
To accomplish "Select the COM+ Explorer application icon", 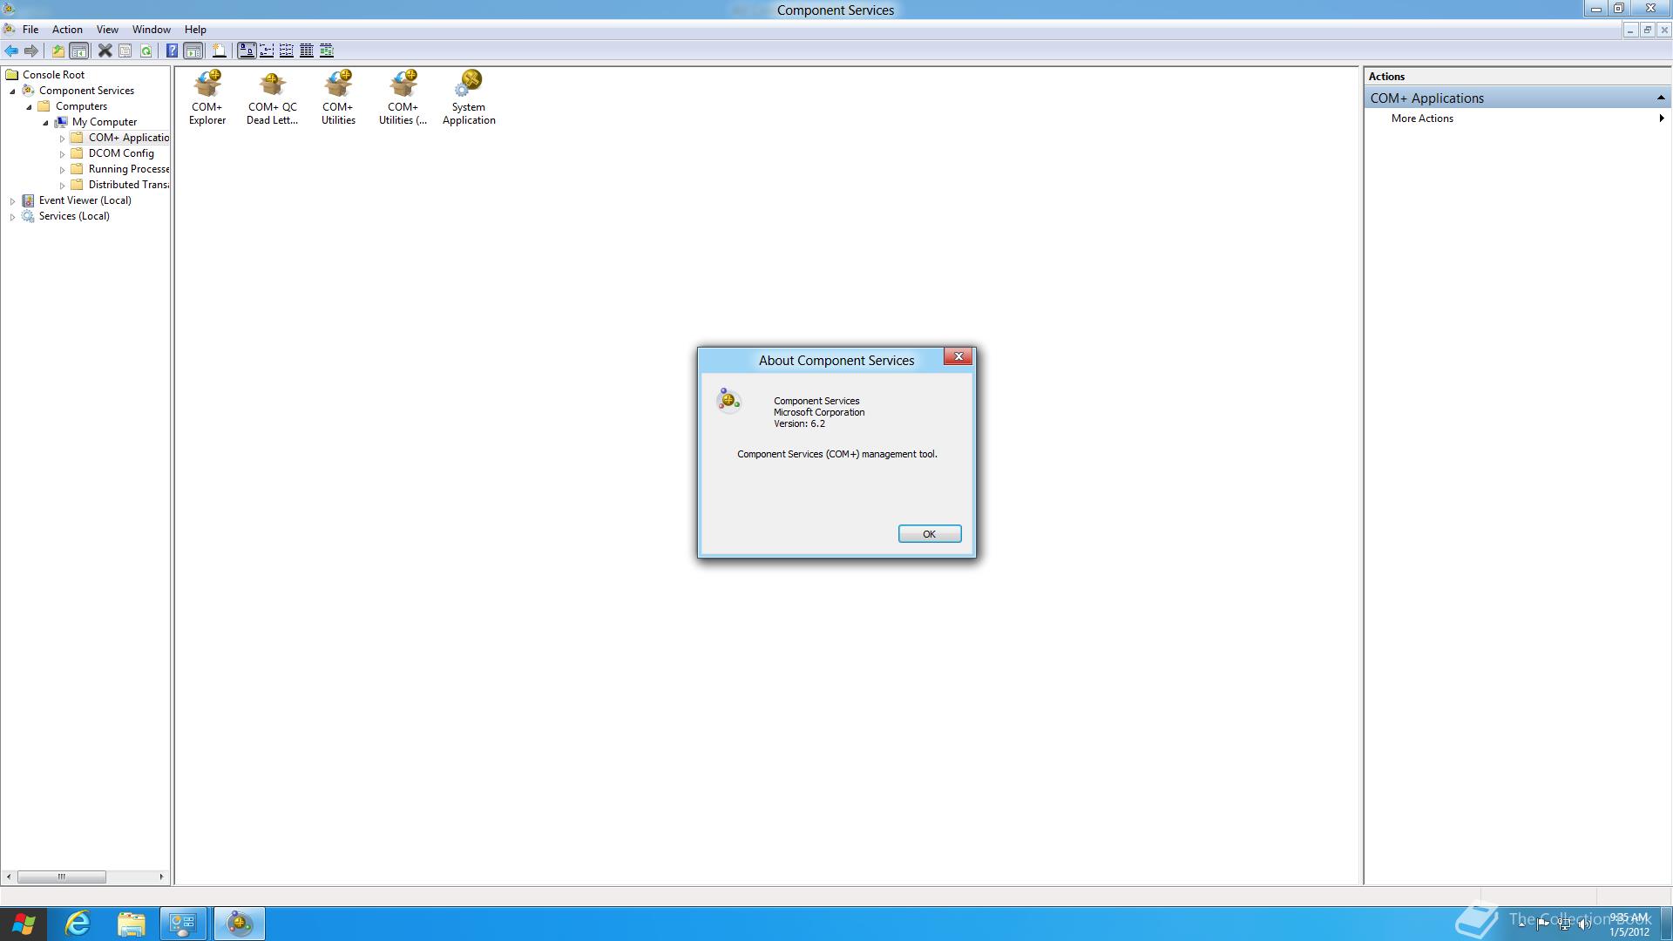I will coord(207,98).
